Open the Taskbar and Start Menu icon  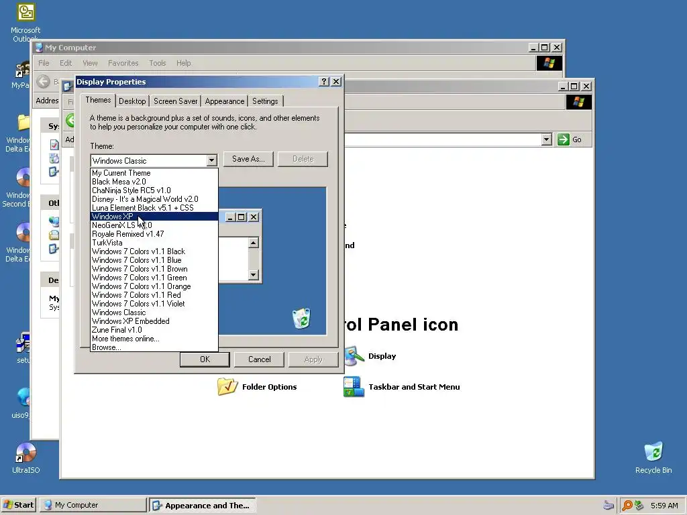402,387
